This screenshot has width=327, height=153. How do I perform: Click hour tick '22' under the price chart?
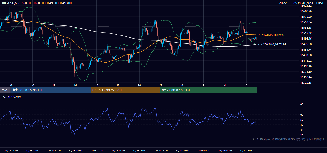tap(161, 85)
